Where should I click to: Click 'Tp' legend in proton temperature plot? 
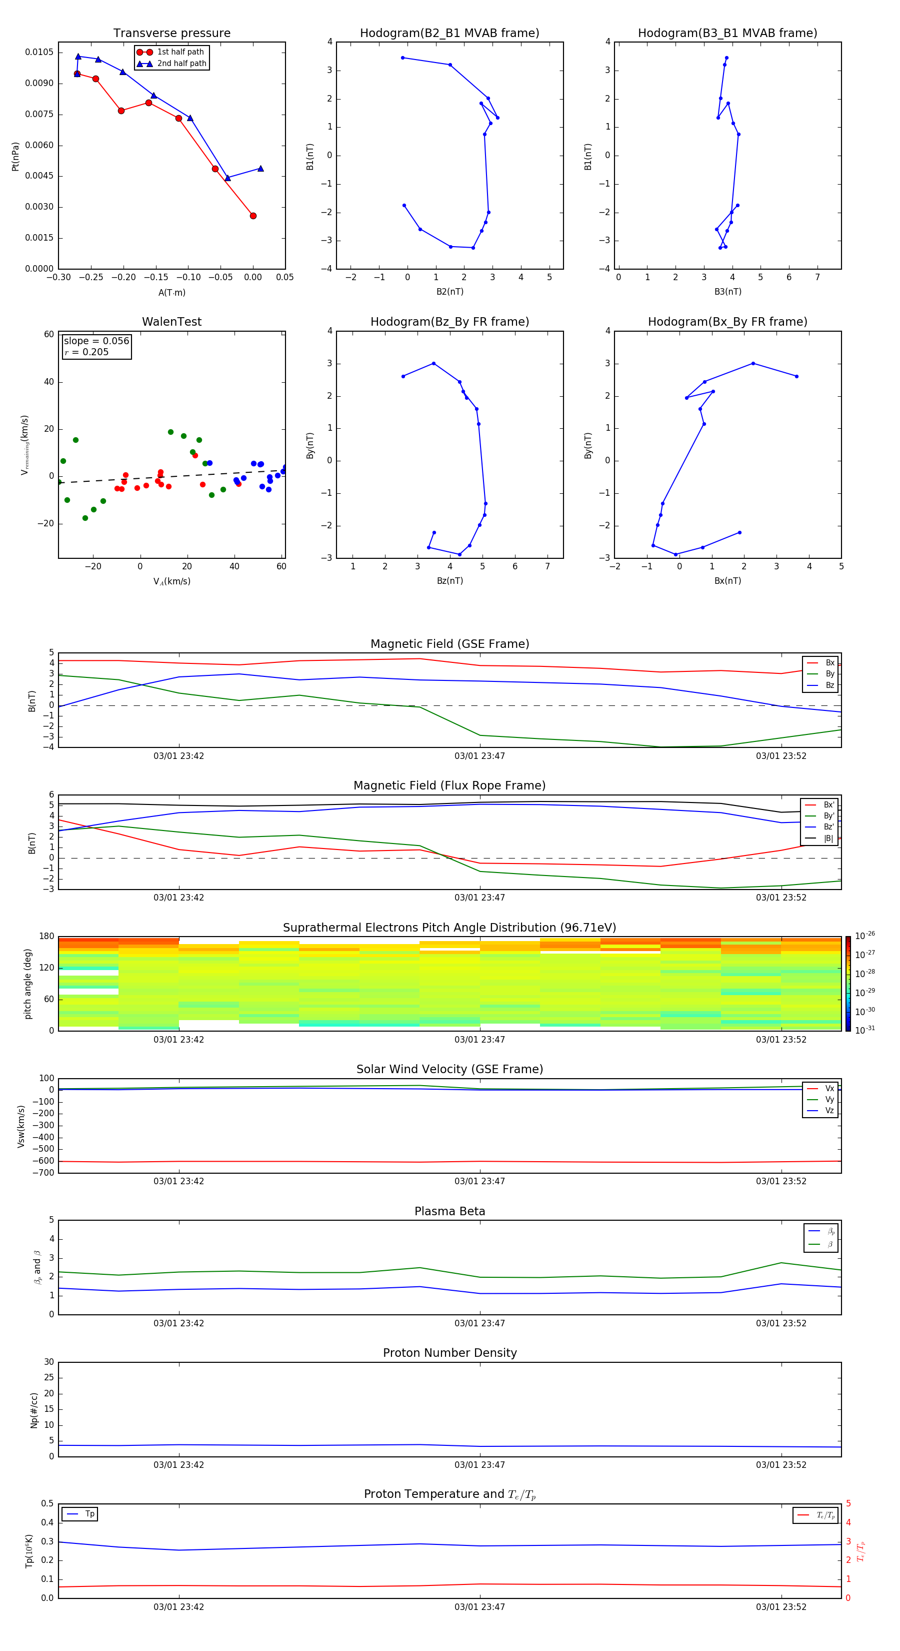[80, 1514]
